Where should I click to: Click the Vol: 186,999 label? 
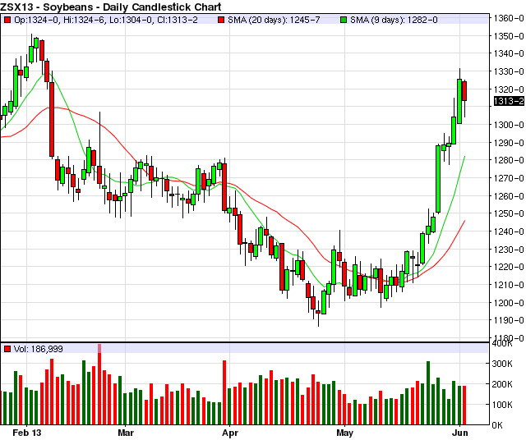pos(39,349)
